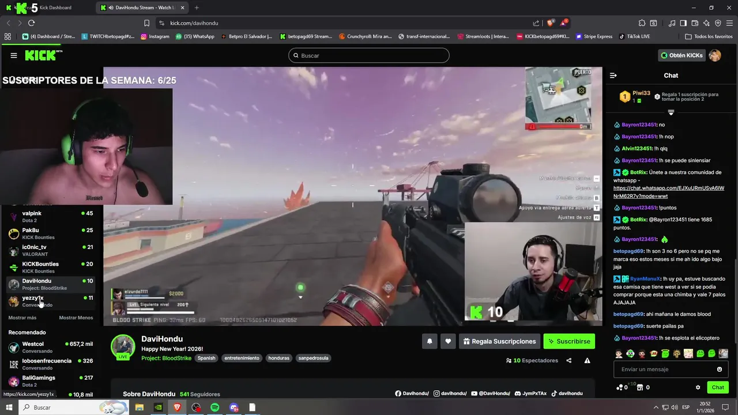Open Brave VPN shield icon
The image size is (738, 415).
pyautogui.click(x=718, y=23)
